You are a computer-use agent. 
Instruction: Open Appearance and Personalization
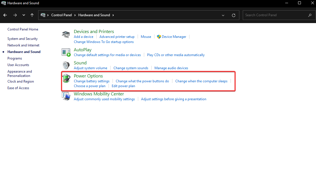click(x=20, y=73)
